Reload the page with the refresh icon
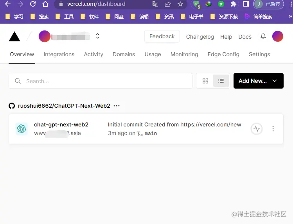Image resolution: width=293 pixels, height=224 pixels. click(33, 4)
